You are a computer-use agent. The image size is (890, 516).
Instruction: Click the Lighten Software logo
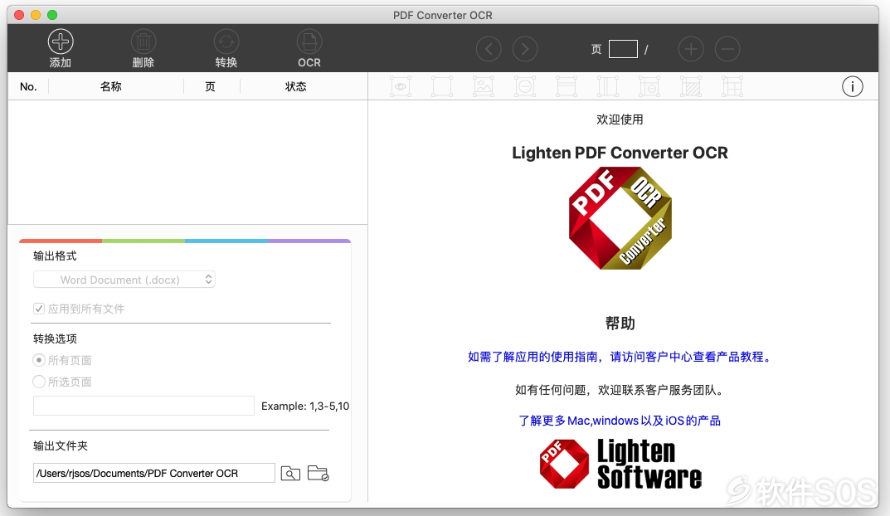point(620,463)
